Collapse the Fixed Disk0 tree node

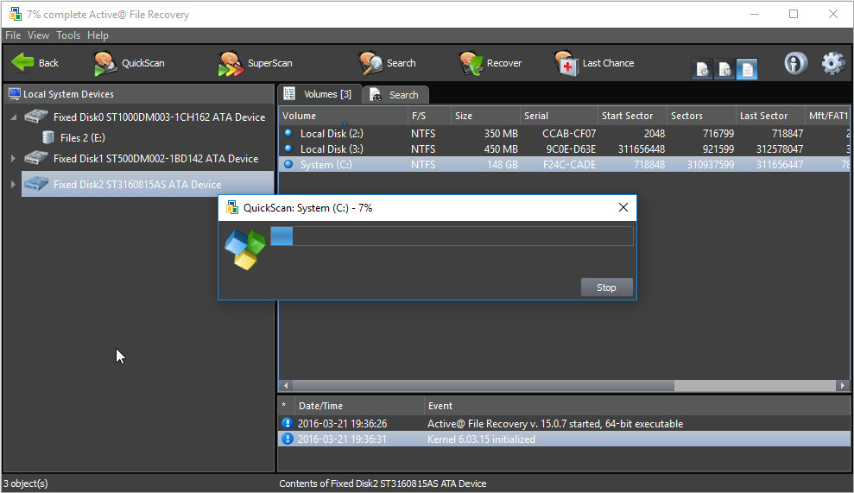(x=13, y=117)
